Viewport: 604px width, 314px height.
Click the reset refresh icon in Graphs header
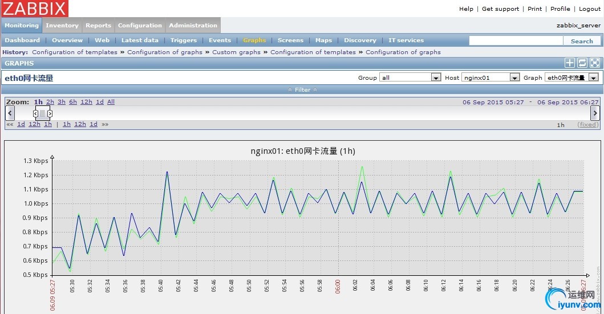click(x=582, y=63)
